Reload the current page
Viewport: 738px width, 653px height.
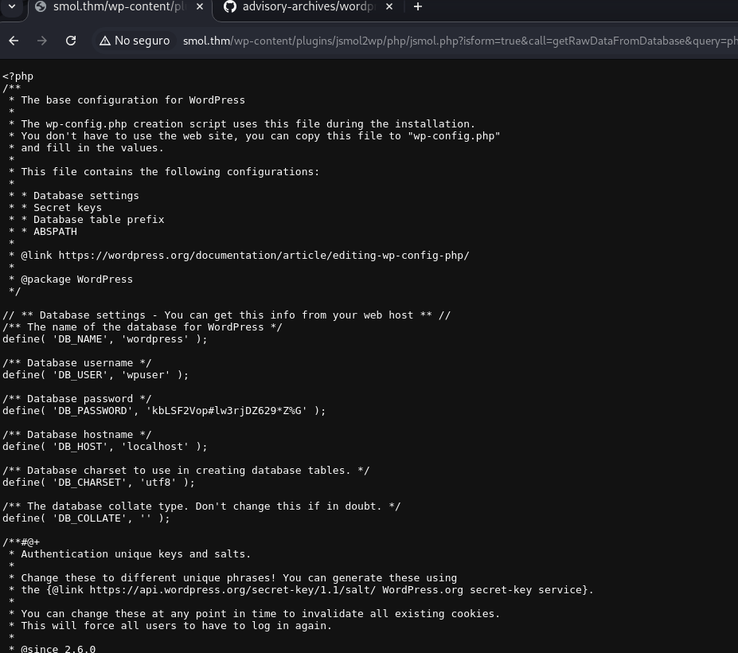click(71, 41)
